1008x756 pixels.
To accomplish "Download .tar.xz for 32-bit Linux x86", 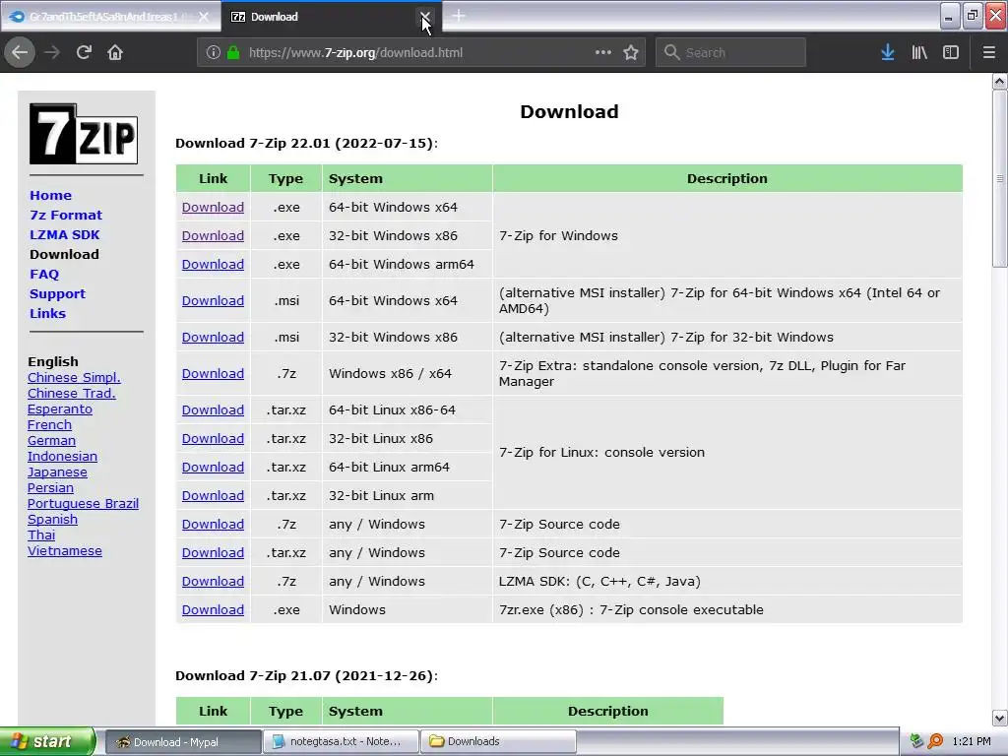I will (x=213, y=439).
